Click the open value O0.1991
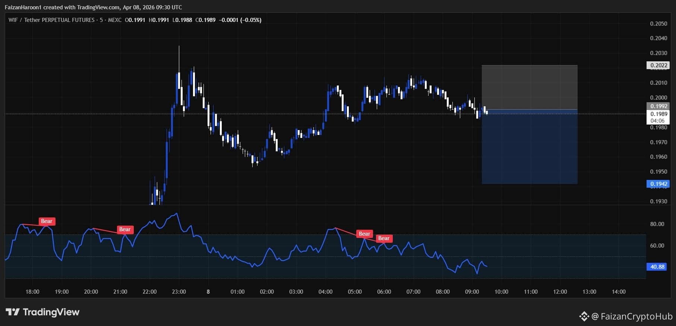 (x=135, y=20)
